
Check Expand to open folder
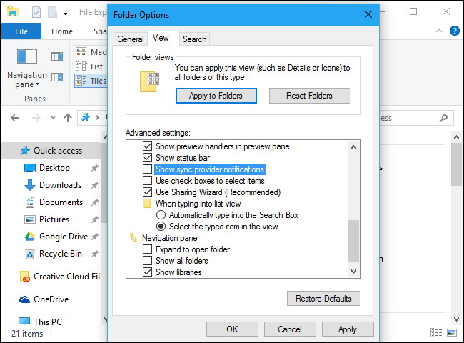(x=148, y=249)
